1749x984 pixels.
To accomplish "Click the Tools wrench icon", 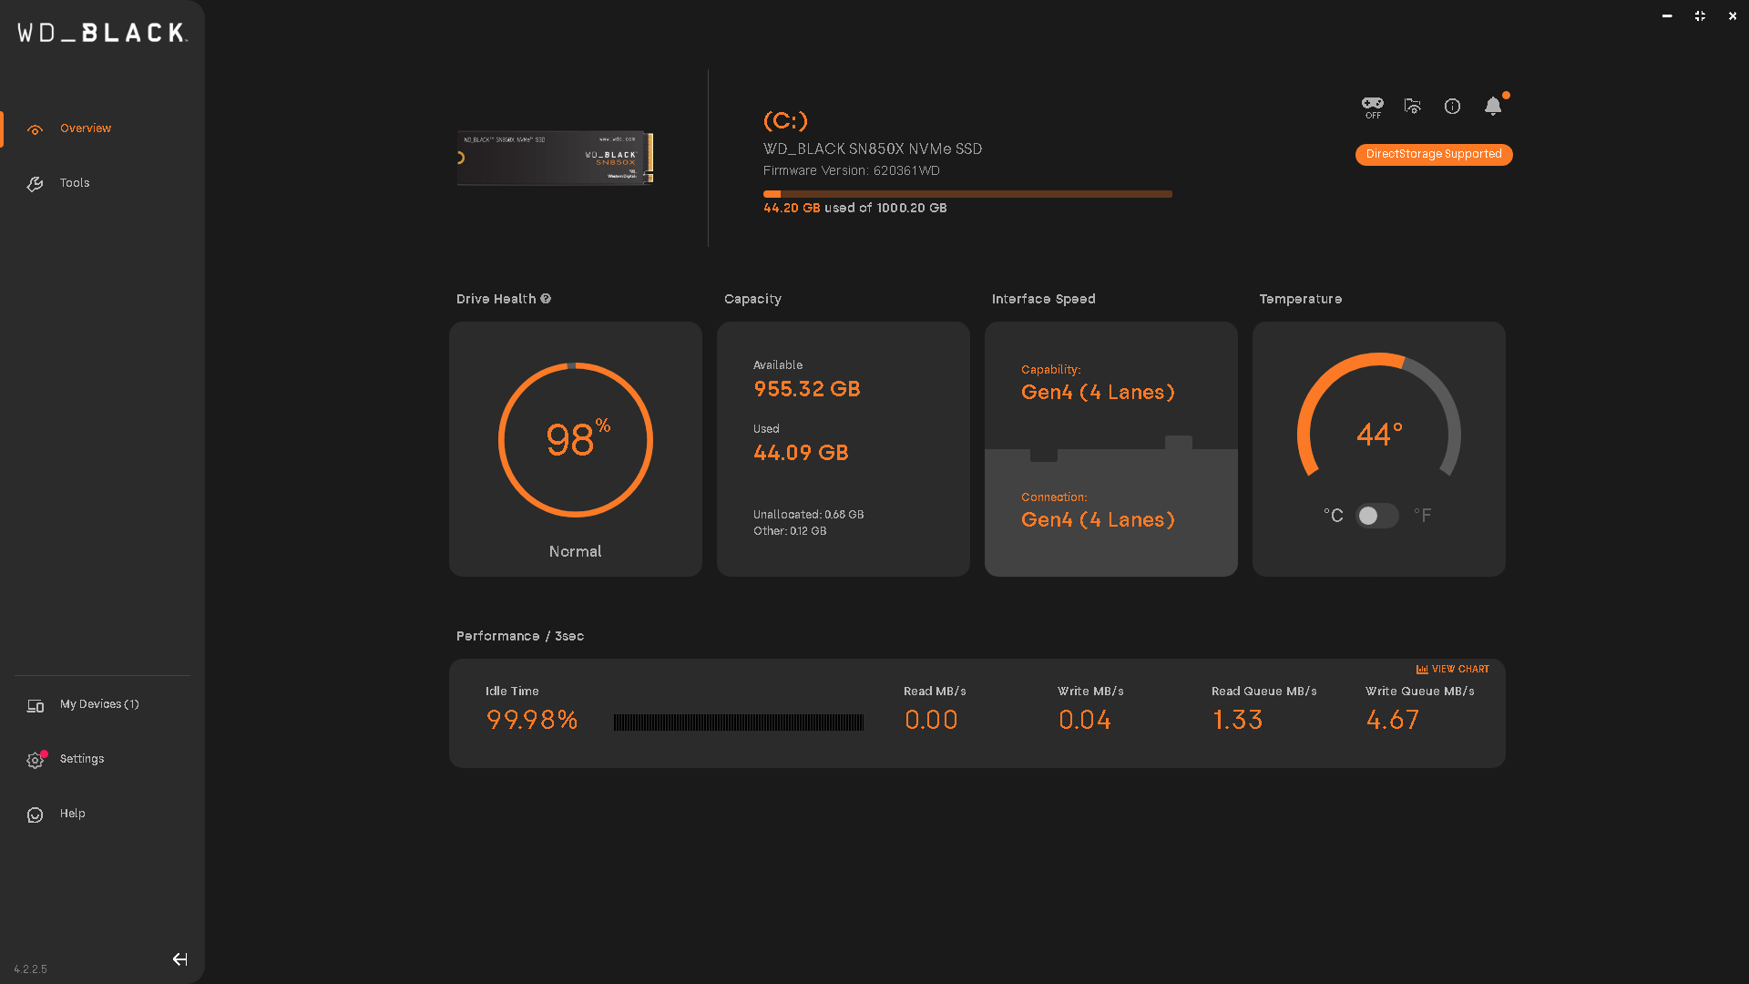I will (x=36, y=184).
